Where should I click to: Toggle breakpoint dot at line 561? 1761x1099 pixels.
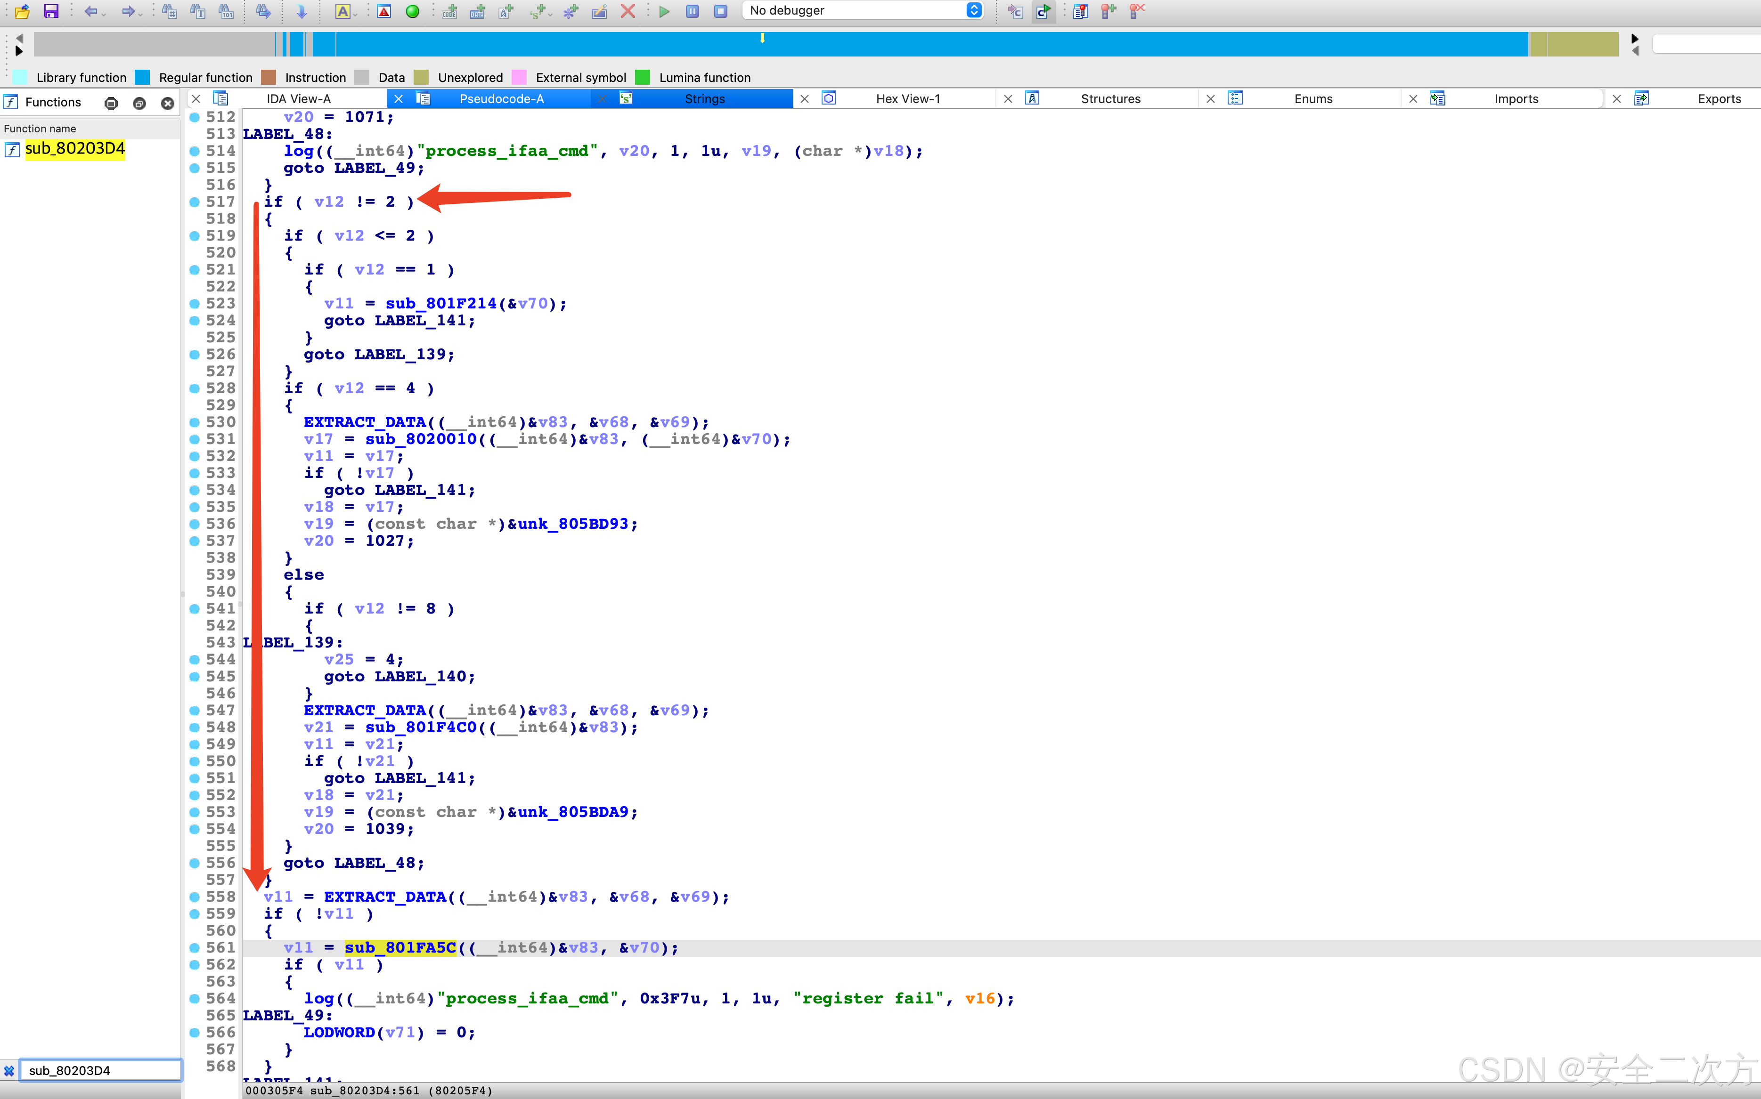click(x=195, y=948)
